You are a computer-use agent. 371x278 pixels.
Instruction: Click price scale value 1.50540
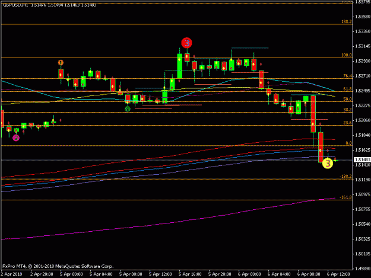(x=363, y=224)
